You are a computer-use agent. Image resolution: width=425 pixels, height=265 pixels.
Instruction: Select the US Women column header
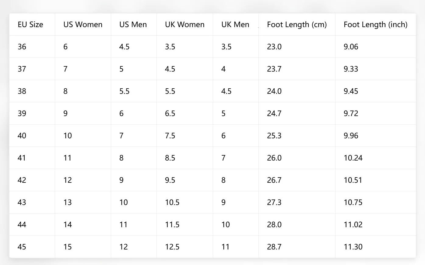coord(83,25)
